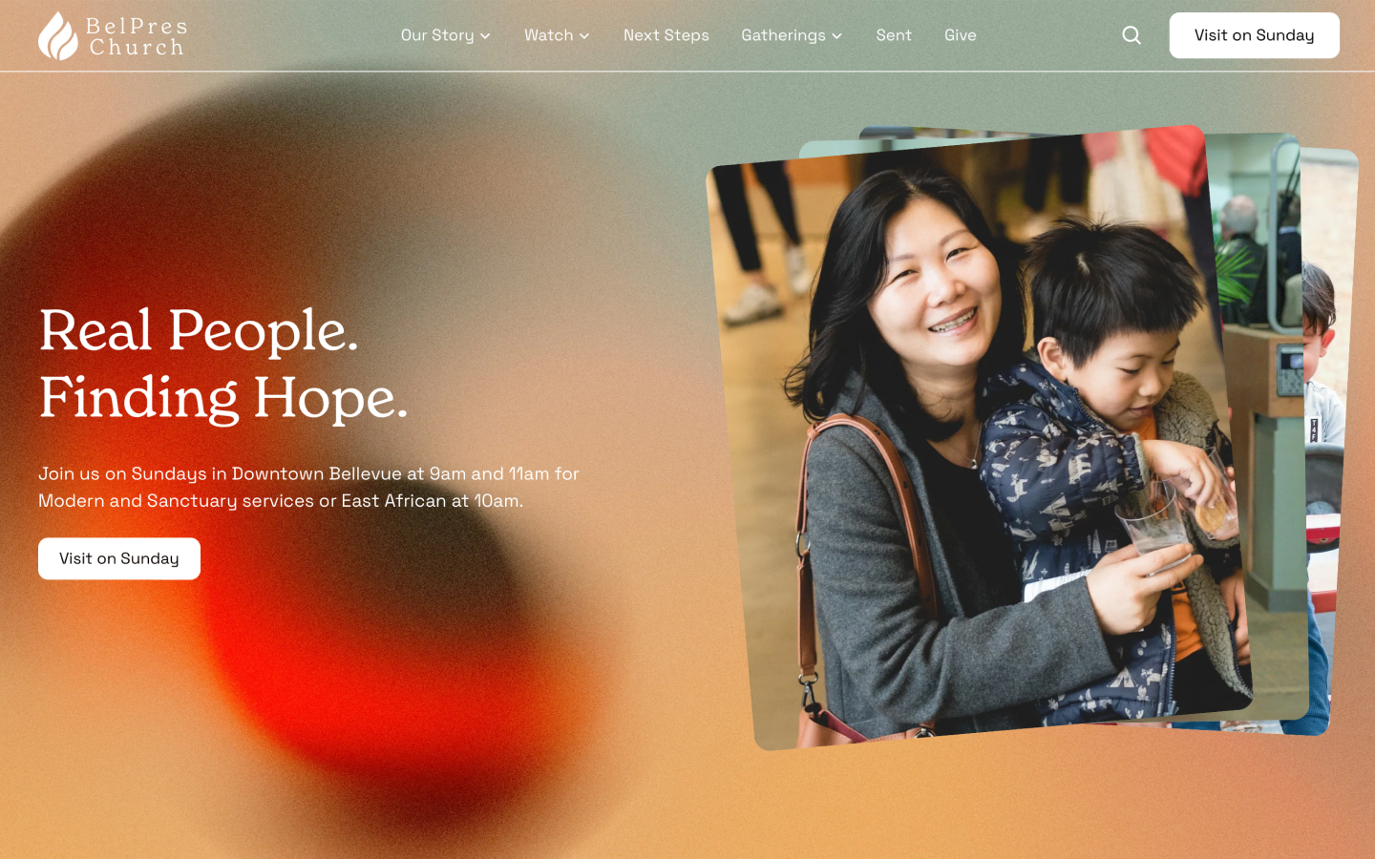Expand the chevron beside Watch

point(584,36)
